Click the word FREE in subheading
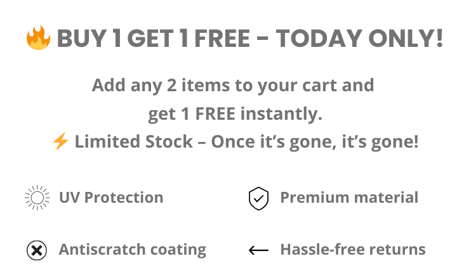Viewport: 471px width, 280px height. point(215,114)
